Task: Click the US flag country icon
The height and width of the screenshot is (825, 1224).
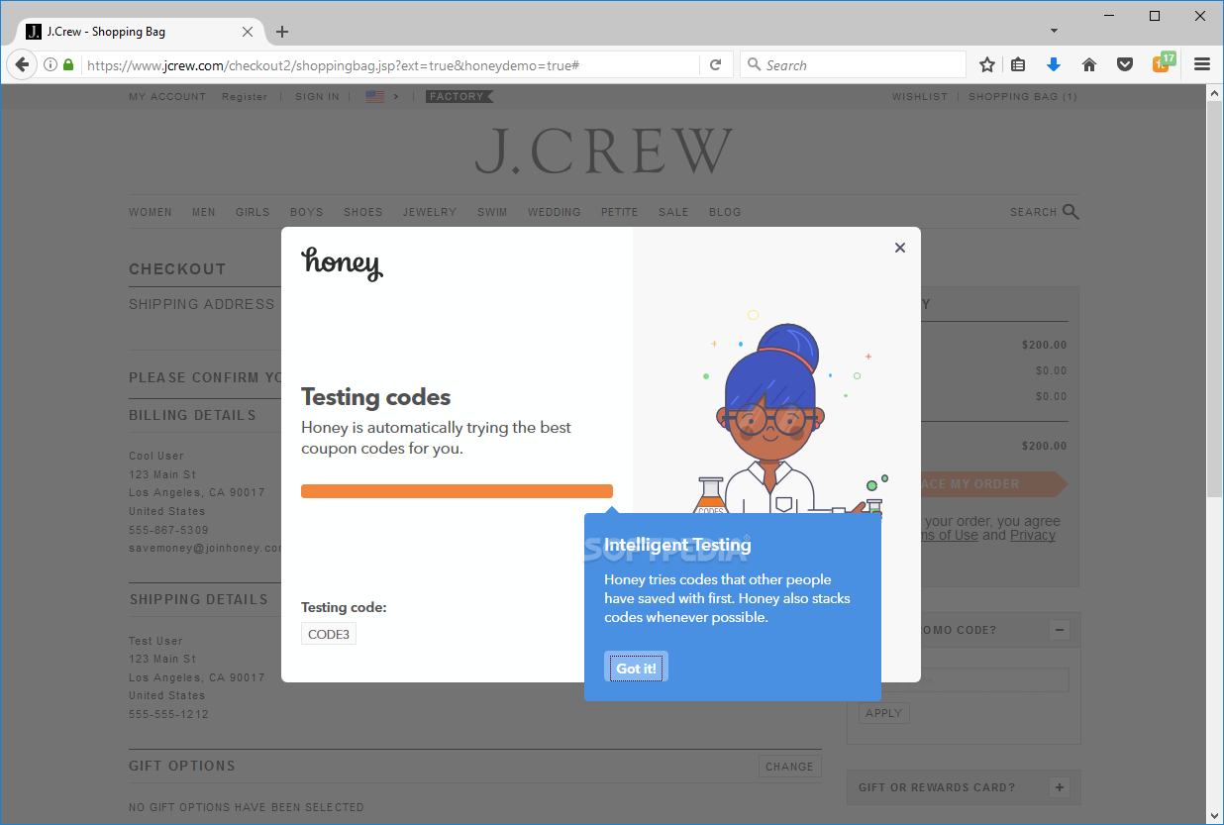Action: (374, 96)
